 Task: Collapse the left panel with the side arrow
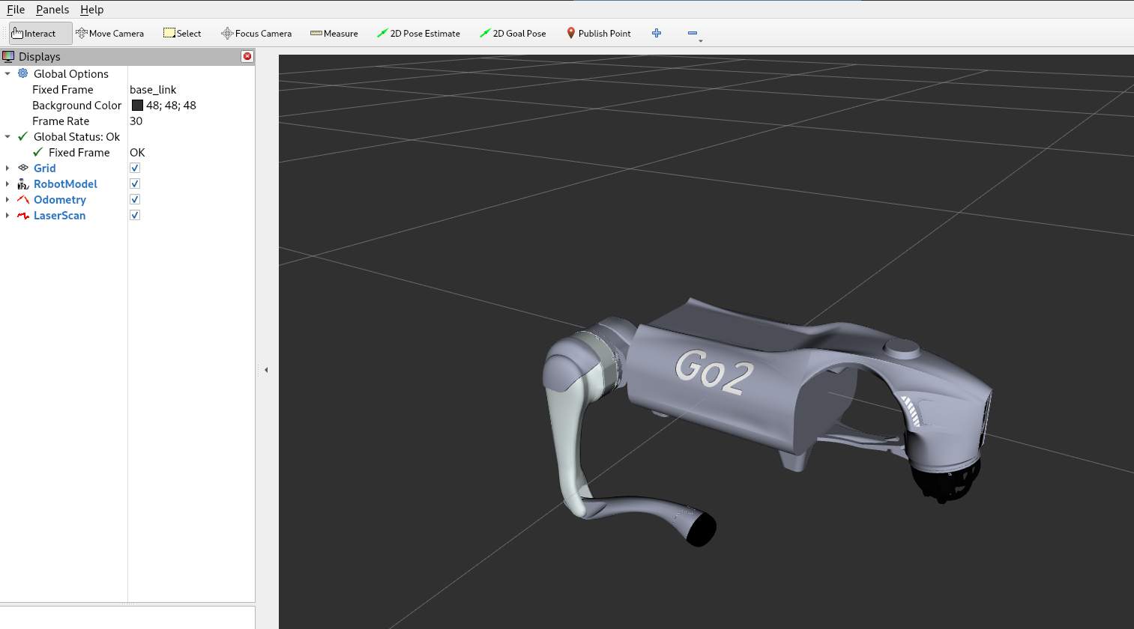(x=266, y=370)
